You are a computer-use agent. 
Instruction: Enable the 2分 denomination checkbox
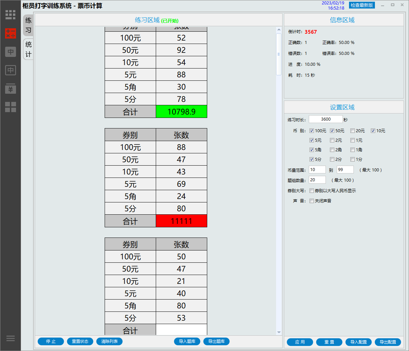(x=332, y=159)
